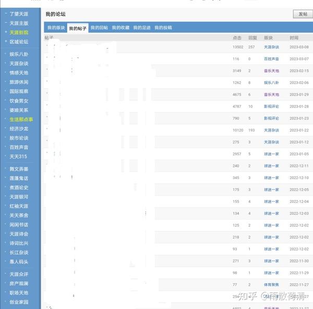The height and width of the screenshot is (309, 313).
Task: Open 经济沙龙 board in sidebar
Action: 19,128
